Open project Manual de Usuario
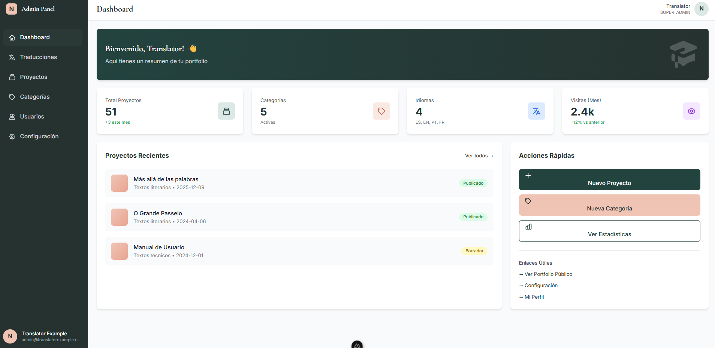 pyautogui.click(x=299, y=251)
